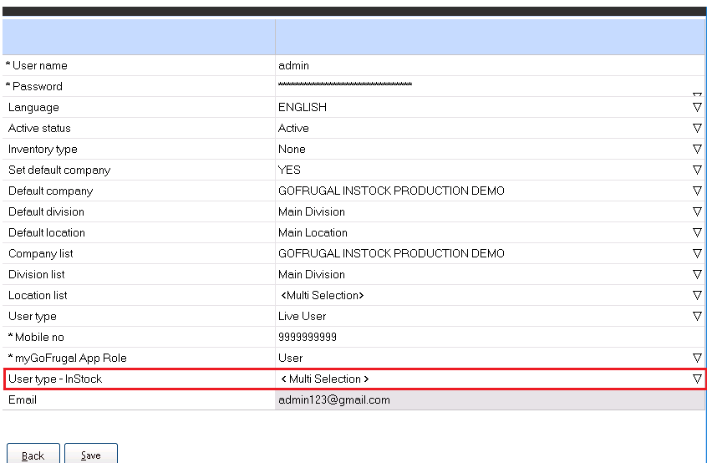Screen dimensions: 707x463
Task: Select the ENGLISH language value
Action: (x=302, y=107)
